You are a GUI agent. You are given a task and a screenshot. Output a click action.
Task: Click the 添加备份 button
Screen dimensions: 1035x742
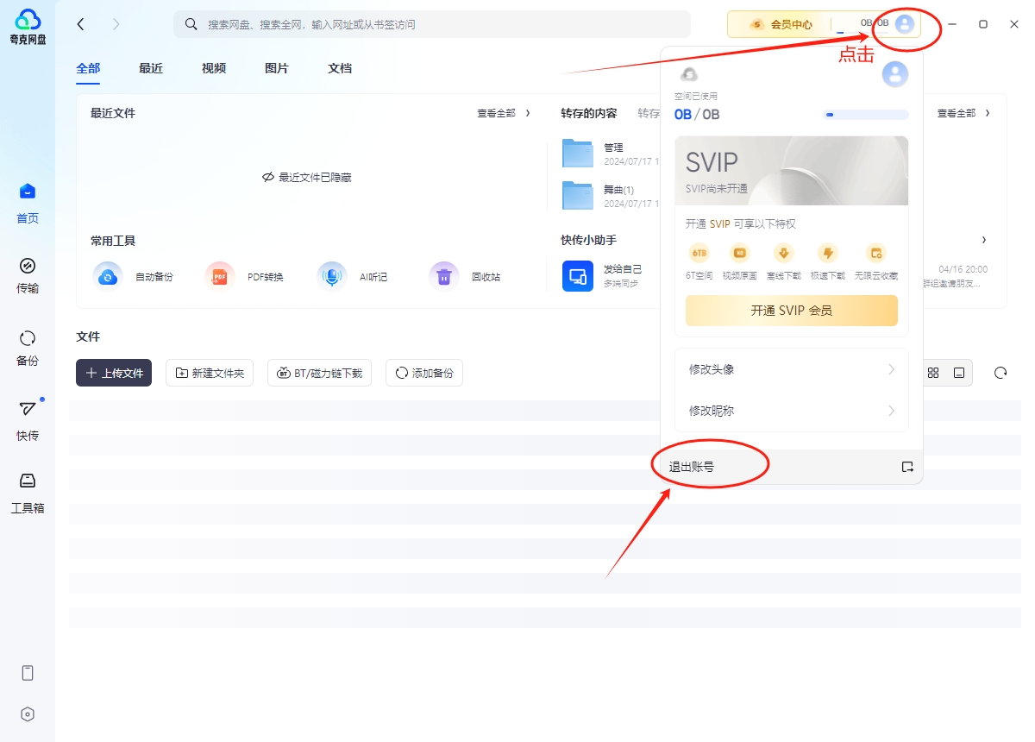tap(424, 373)
